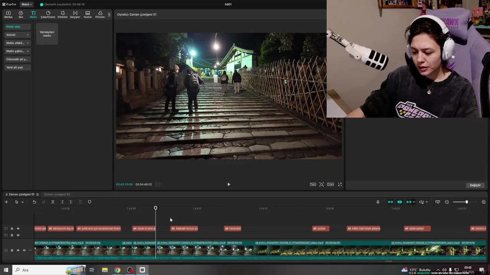Toggle main track magnet
Image resolution: width=490 pixels, height=275 pixels.
(390, 202)
